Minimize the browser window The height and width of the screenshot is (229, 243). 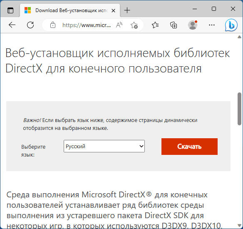click(195, 9)
